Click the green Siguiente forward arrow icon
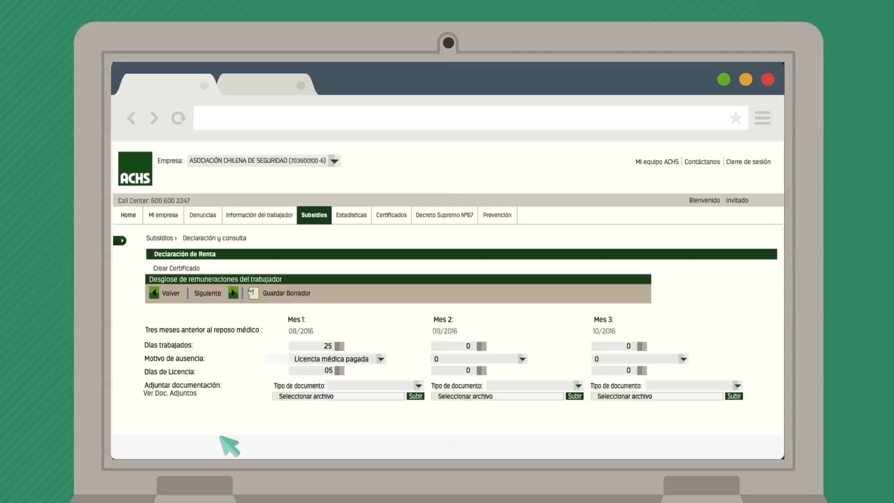Viewport: 894px width, 503px height. (x=233, y=293)
